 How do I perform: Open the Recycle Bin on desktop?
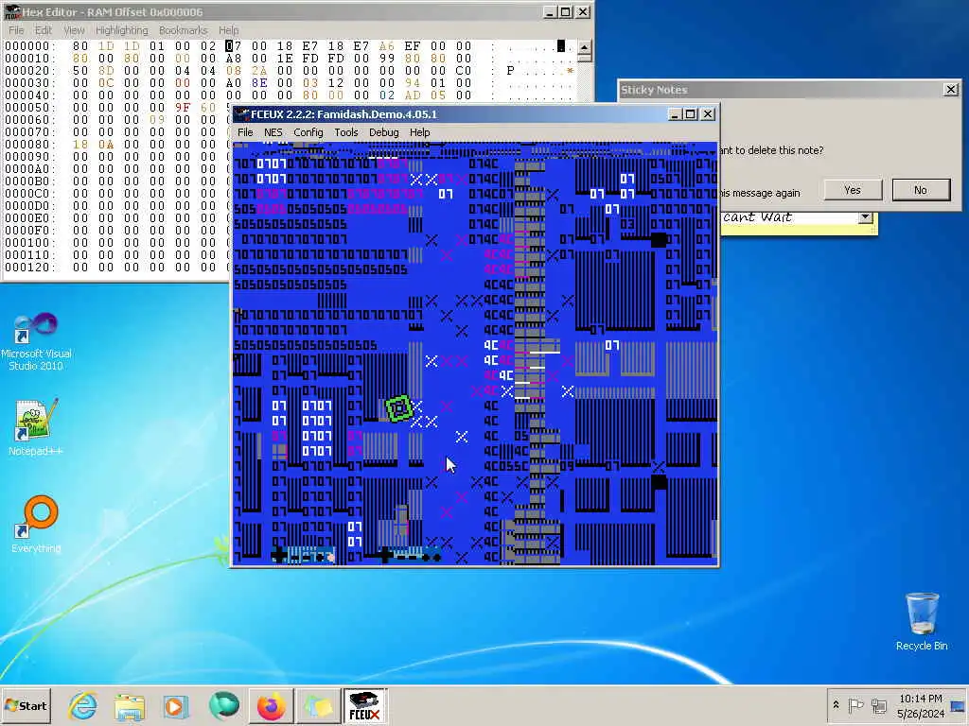pyautogui.click(x=922, y=622)
